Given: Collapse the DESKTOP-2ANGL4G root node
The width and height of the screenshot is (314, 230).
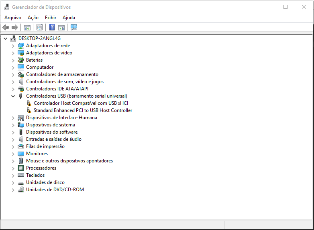Looking at the screenshot, I should pyautogui.click(x=5, y=38).
